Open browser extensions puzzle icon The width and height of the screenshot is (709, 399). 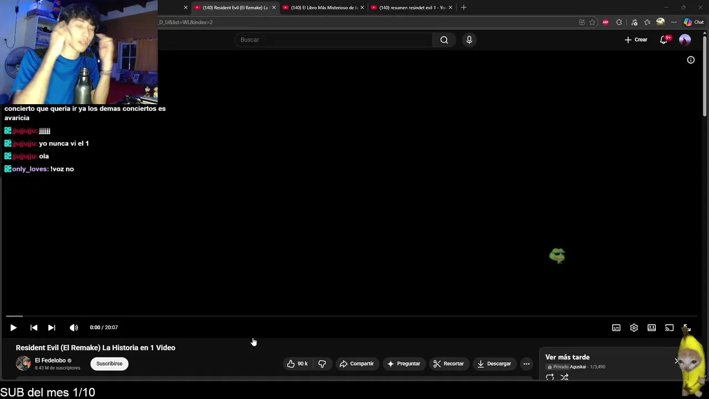tap(619, 22)
